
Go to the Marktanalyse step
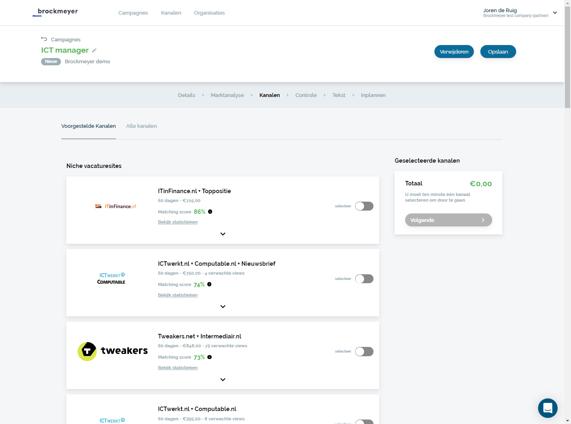click(227, 95)
